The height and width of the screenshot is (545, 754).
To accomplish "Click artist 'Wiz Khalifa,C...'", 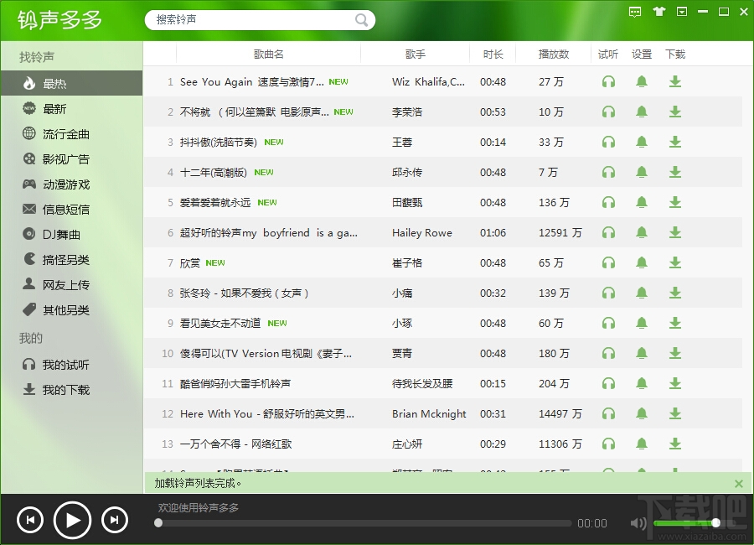I will [428, 82].
